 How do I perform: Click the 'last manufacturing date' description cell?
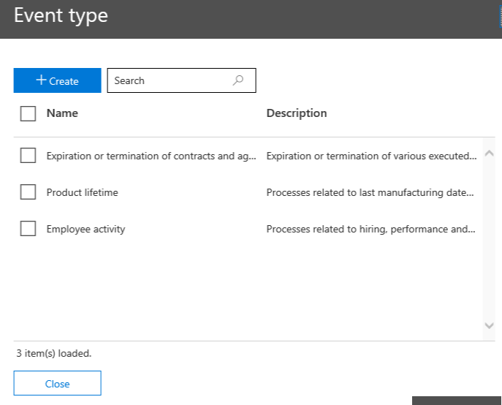[371, 192]
